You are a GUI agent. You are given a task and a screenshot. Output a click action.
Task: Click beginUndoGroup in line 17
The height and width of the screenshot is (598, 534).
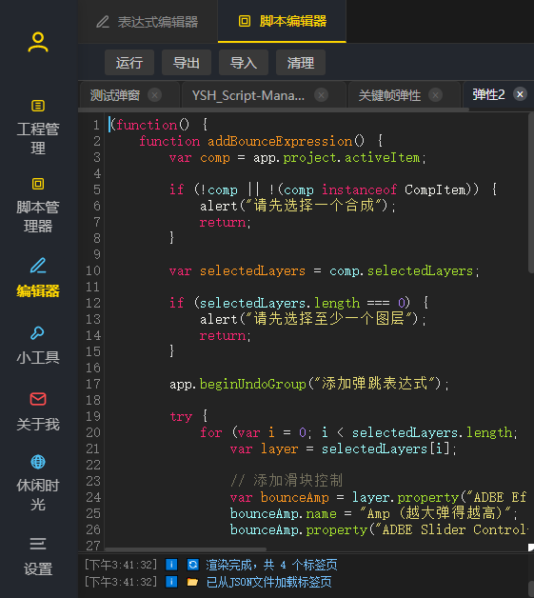pos(253,384)
